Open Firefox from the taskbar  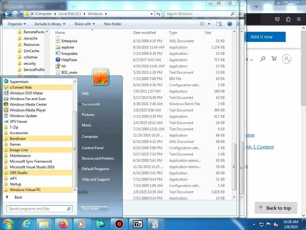coord(63,224)
